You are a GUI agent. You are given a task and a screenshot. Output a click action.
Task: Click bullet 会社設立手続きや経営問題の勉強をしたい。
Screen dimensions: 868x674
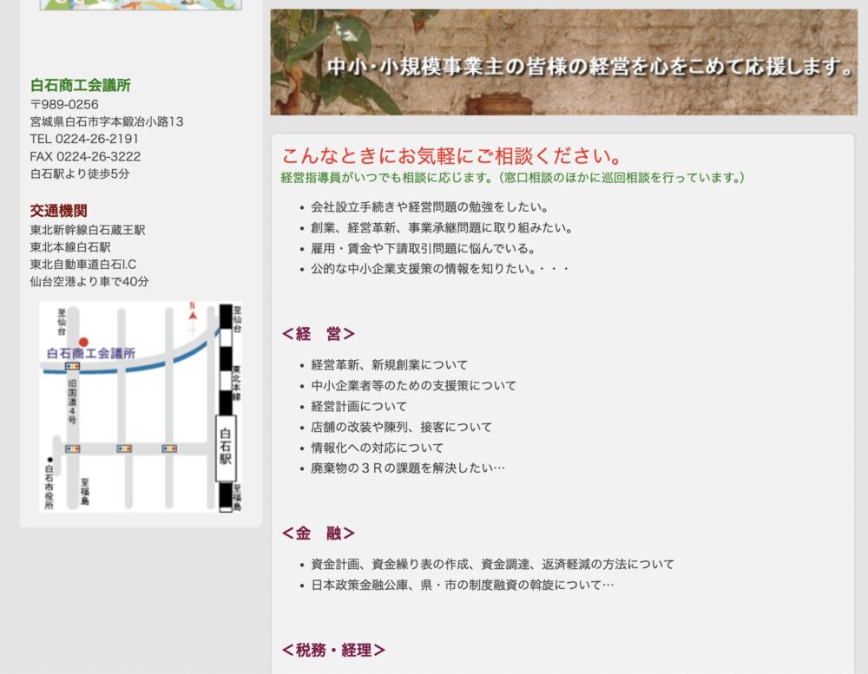point(430,207)
